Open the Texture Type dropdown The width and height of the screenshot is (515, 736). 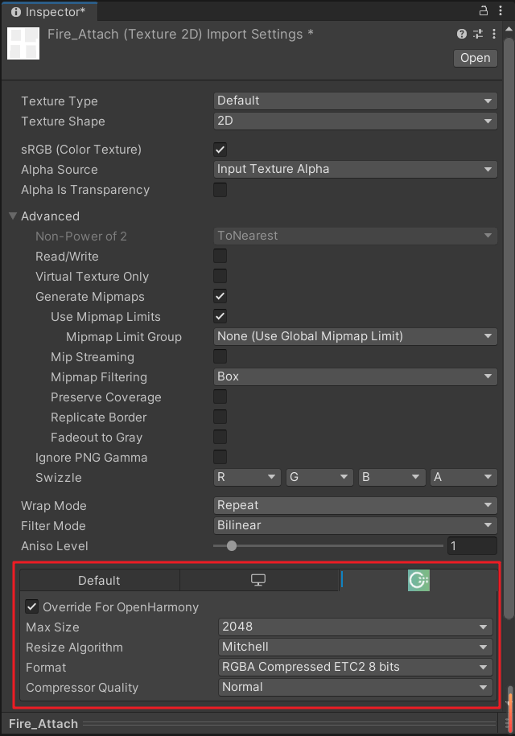[x=355, y=101]
